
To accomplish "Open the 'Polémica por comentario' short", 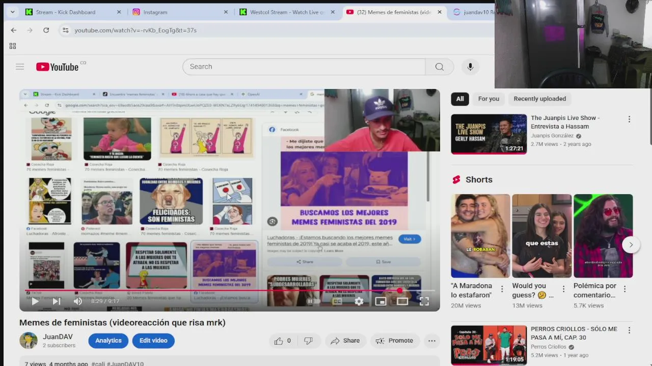I will [x=603, y=236].
